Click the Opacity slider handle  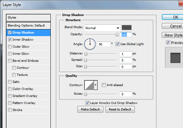(117, 35)
